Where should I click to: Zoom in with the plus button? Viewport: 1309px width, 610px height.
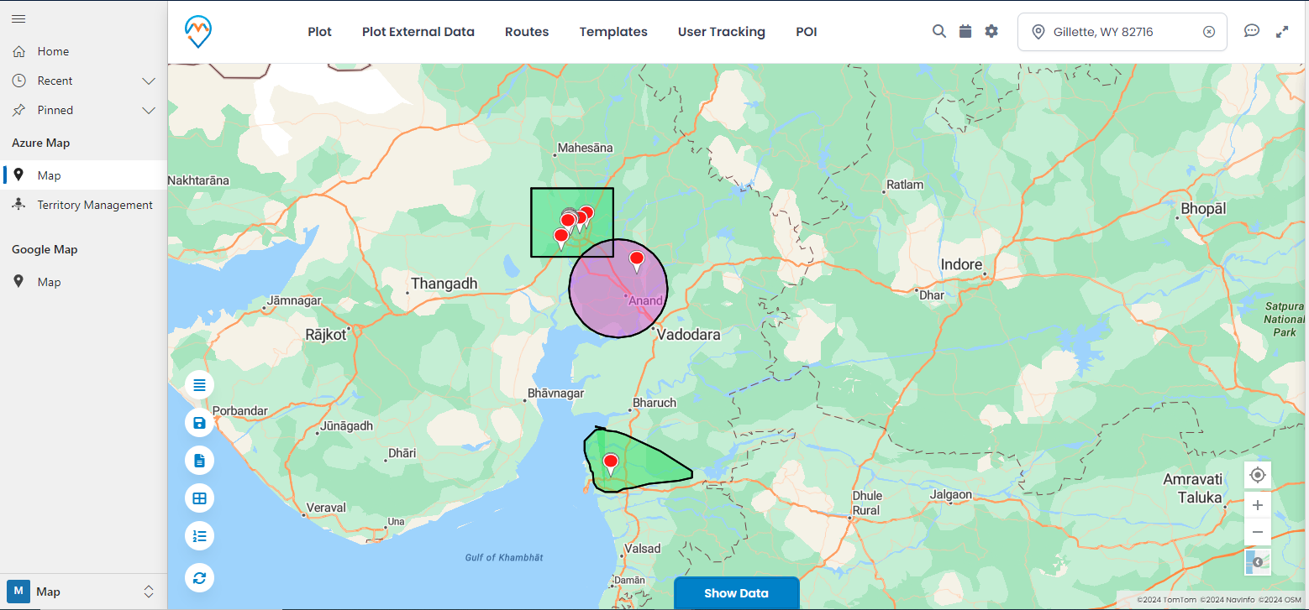[1258, 505]
